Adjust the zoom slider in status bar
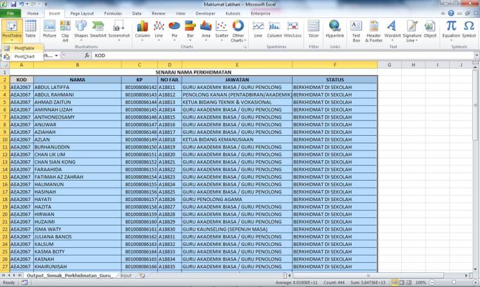 450,281
